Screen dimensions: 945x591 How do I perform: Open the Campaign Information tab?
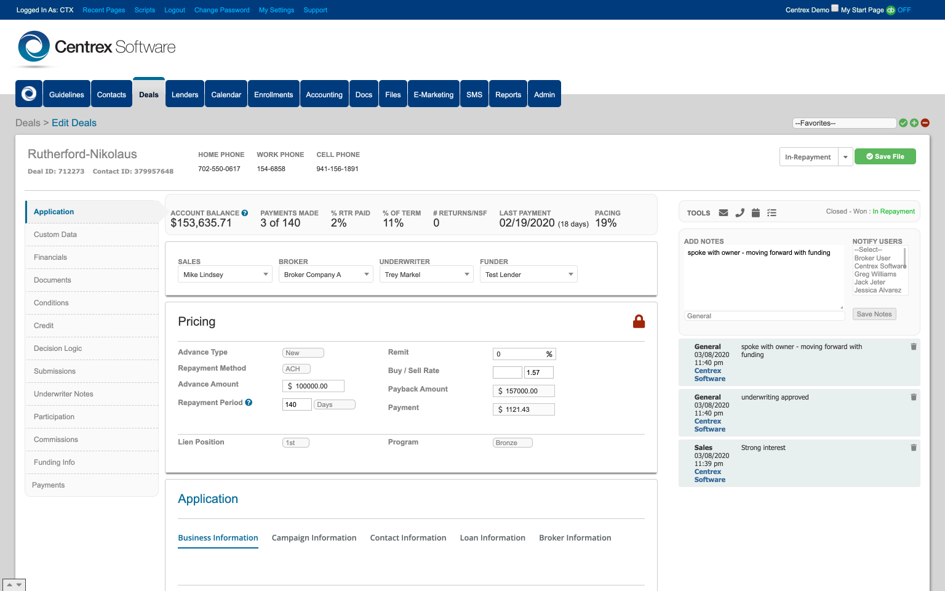coord(314,537)
